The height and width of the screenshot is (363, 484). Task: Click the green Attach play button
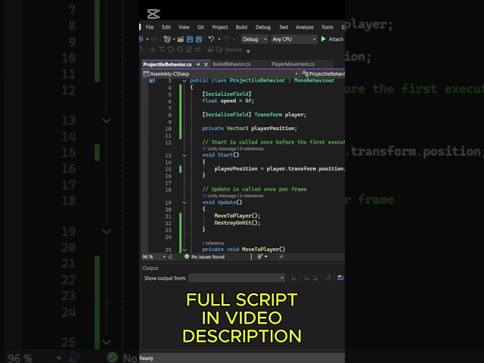[x=324, y=39]
